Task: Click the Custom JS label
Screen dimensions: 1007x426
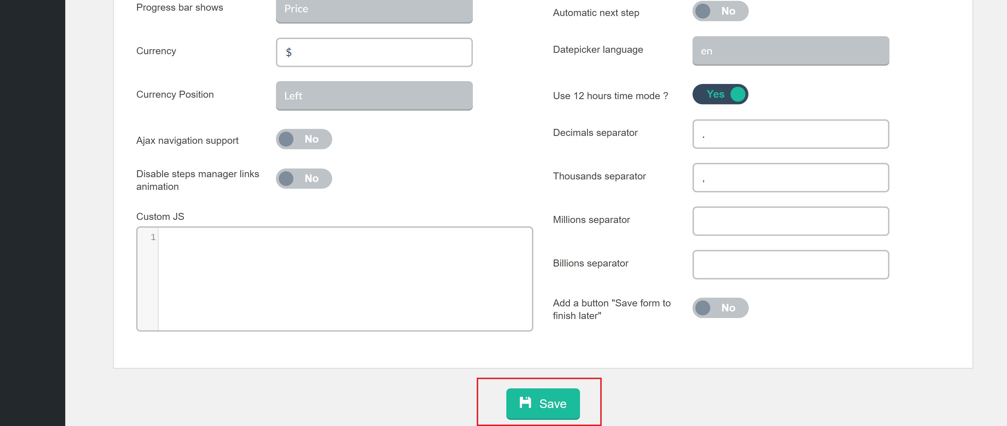Action: (160, 217)
